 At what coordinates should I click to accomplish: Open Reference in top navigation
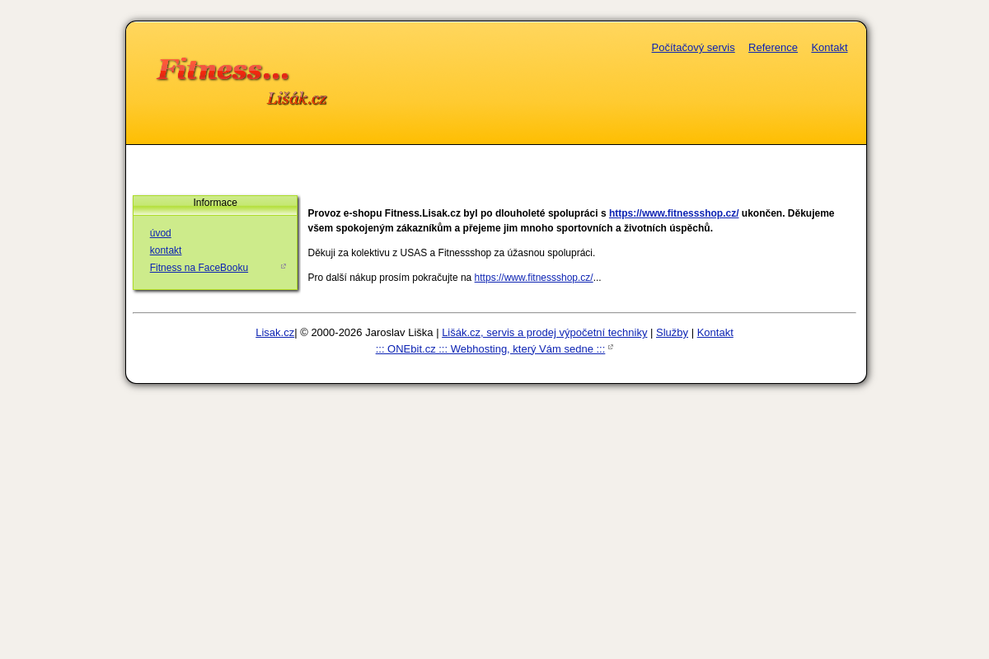tap(772, 48)
